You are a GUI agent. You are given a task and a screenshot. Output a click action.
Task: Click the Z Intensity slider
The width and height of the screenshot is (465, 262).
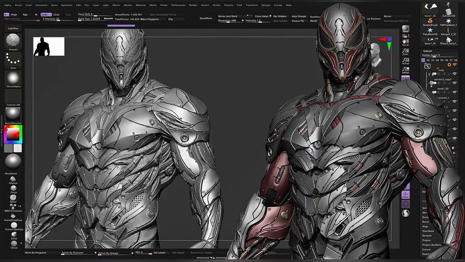click(58, 19)
